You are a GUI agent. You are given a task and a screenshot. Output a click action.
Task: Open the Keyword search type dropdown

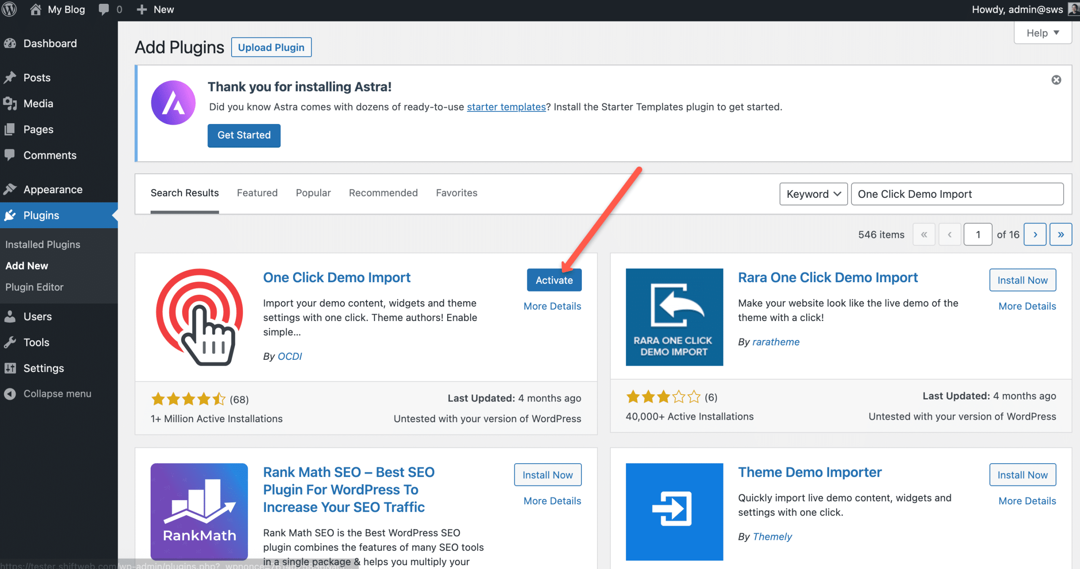coord(813,194)
